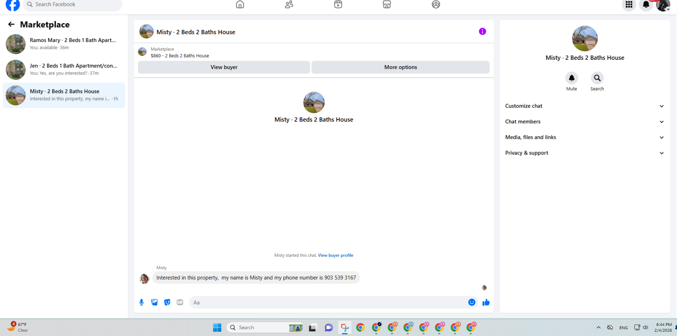Click Misty's message with phone number
The image size is (677, 336).
[256, 278]
